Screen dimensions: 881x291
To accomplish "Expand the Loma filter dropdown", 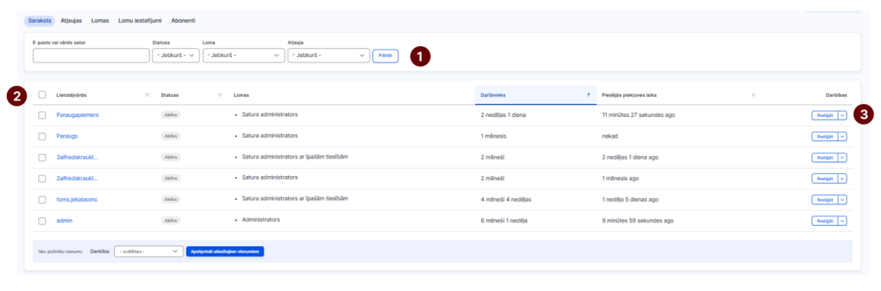I will 244,55.
